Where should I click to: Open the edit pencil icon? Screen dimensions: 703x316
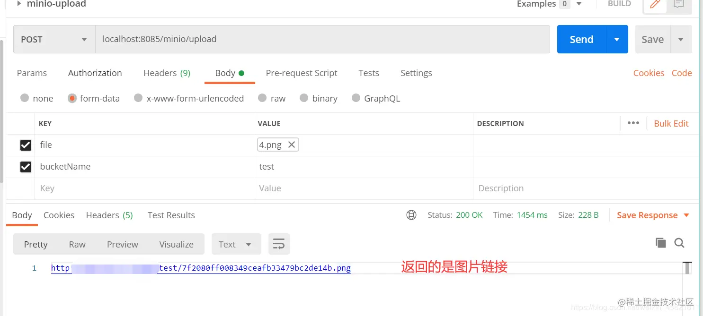coord(655,4)
